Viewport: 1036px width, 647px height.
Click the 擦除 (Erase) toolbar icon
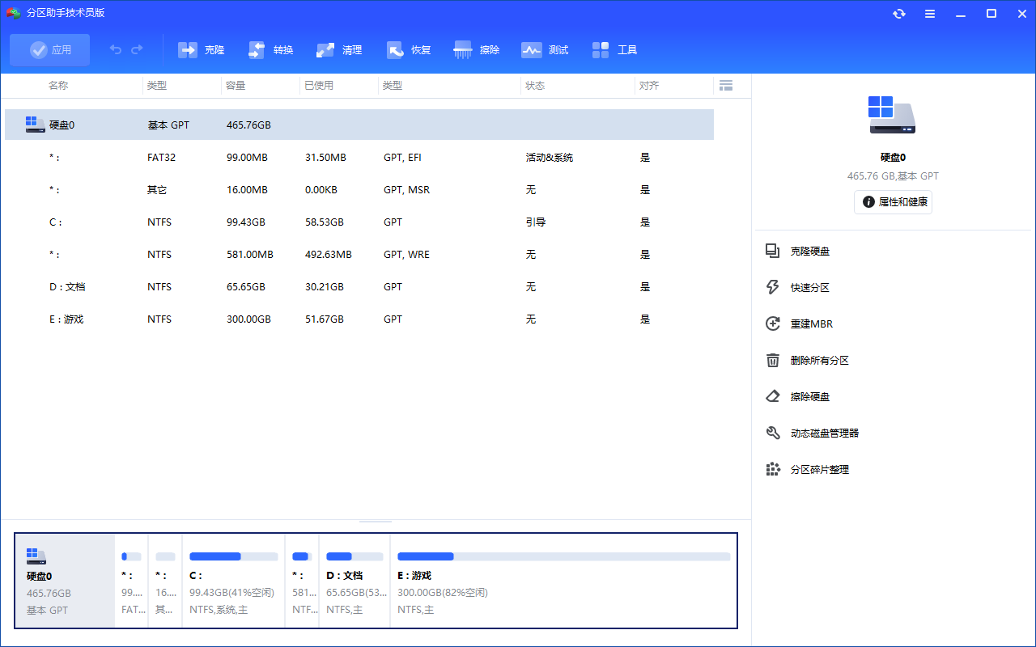(477, 49)
